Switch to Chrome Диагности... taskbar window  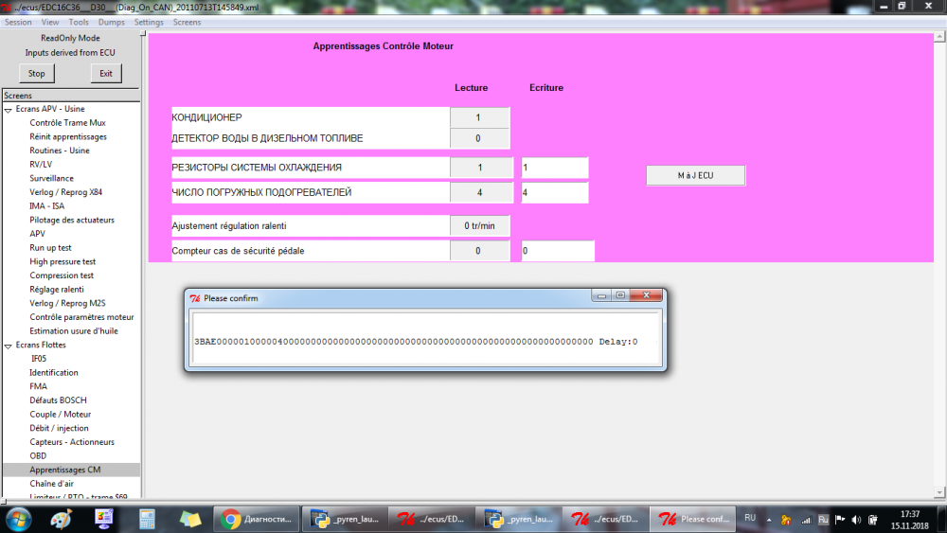click(x=257, y=519)
